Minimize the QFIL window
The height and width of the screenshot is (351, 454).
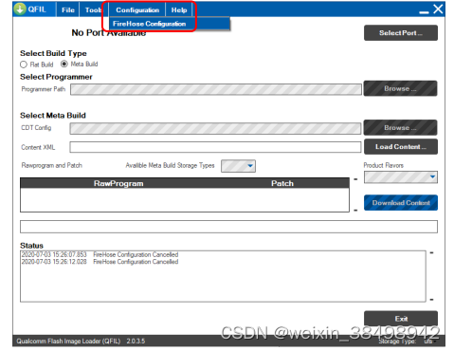[424, 12]
